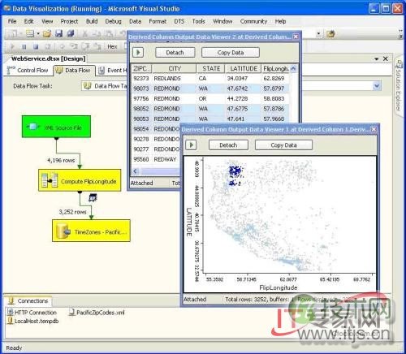Click Detach in scatter plot viewer
Image resolution: width=406 pixels, height=354 pixels.
coord(228,145)
